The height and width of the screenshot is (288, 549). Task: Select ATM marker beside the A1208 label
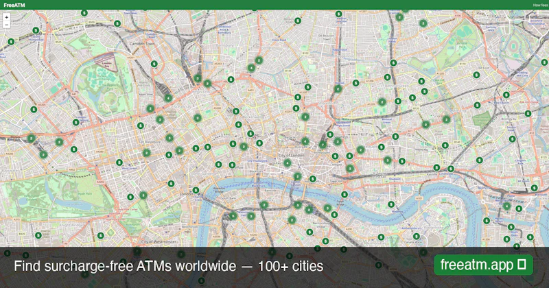[355, 83]
